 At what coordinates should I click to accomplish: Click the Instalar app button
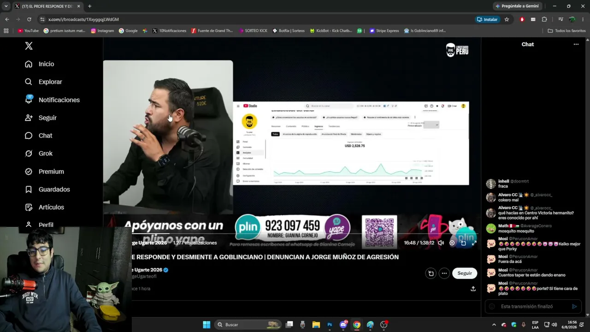(487, 19)
